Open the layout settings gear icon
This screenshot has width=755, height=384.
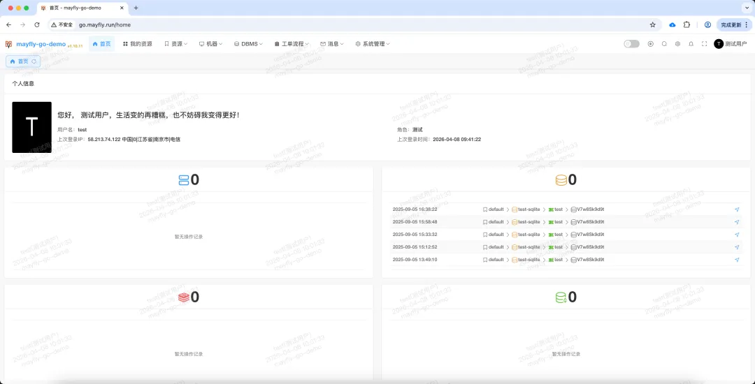677,44
